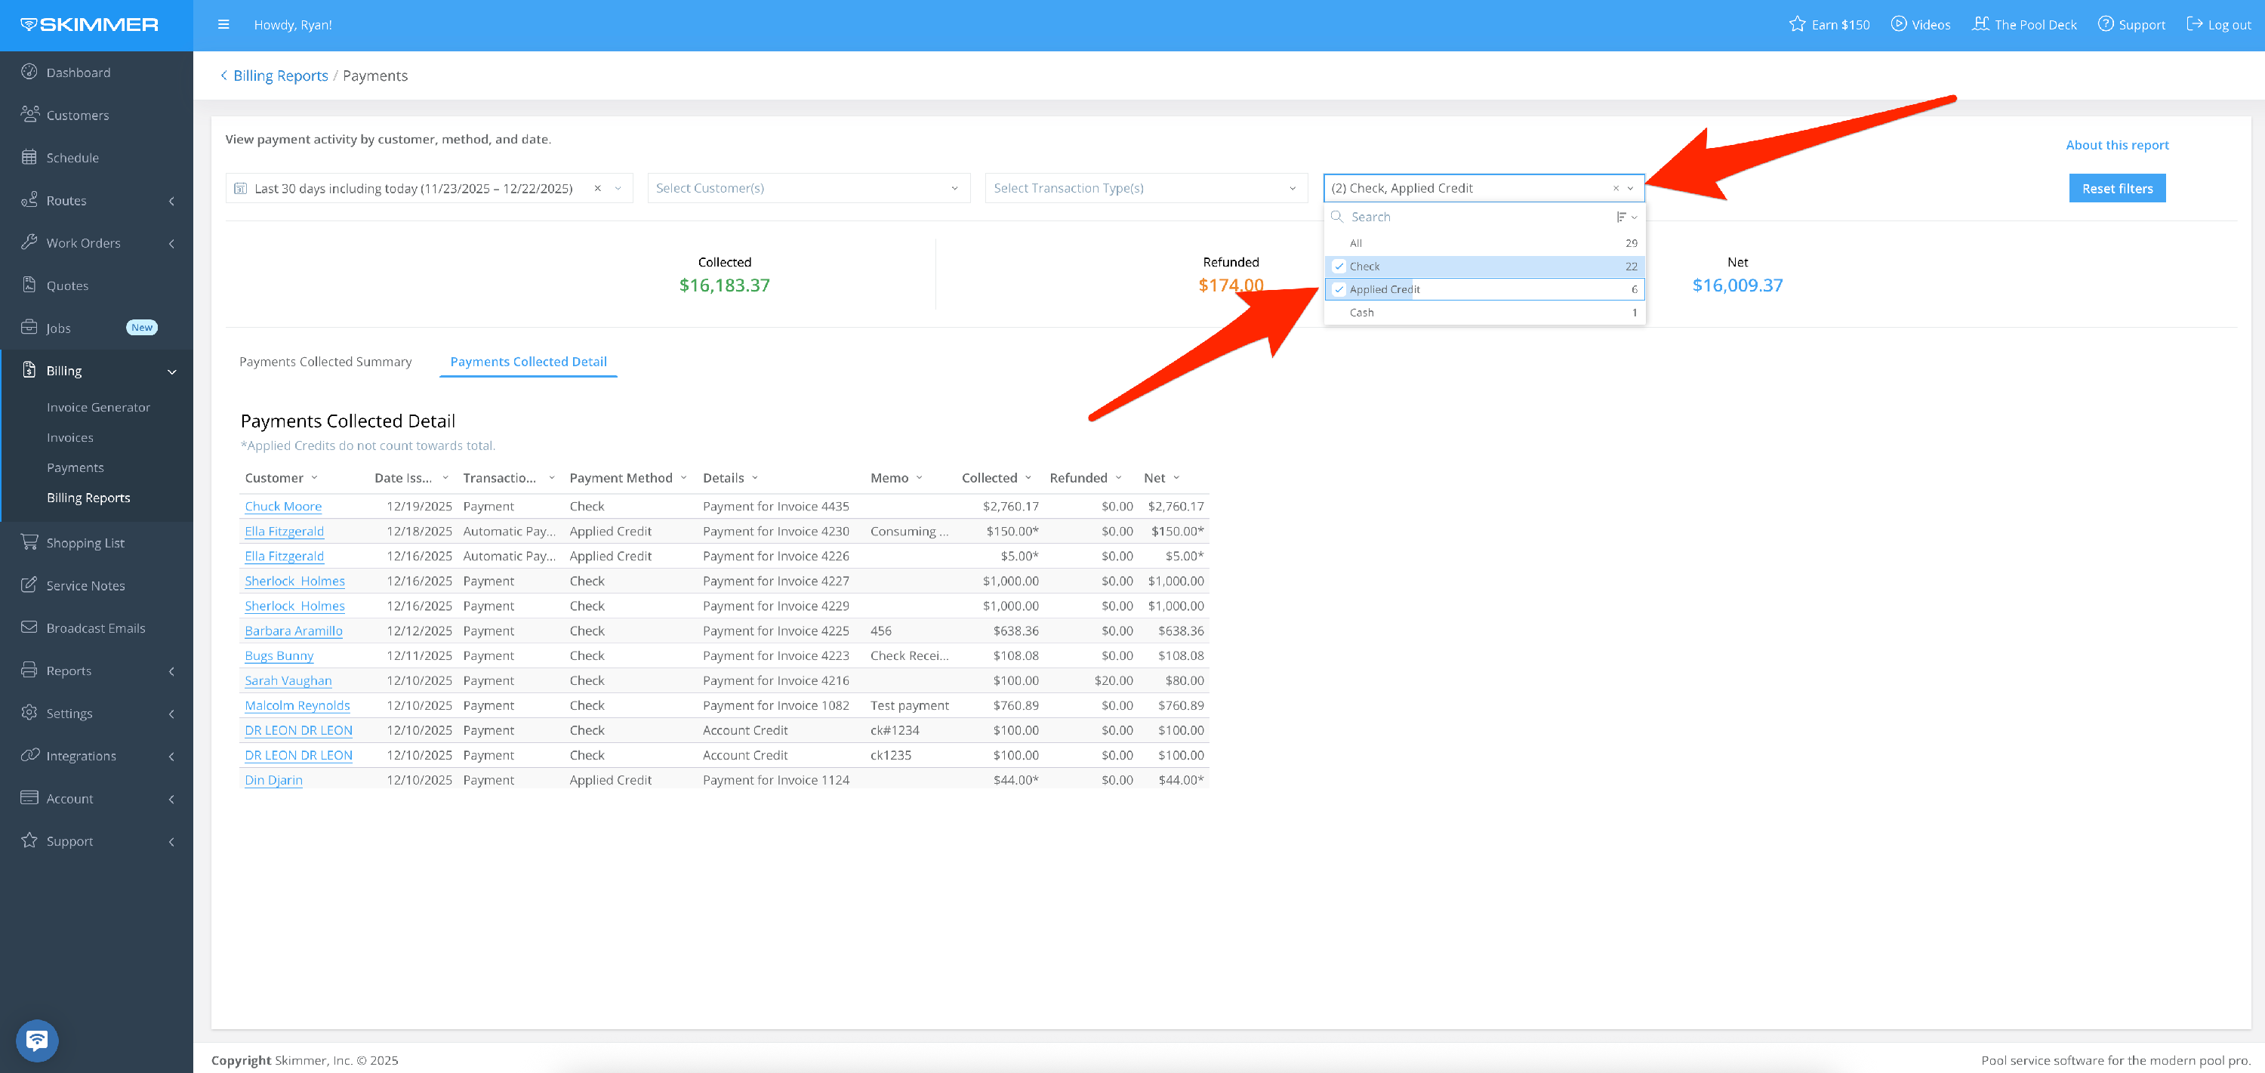
Task: Click the Shopping List cart icon
Action: click(x=29, y=543)
